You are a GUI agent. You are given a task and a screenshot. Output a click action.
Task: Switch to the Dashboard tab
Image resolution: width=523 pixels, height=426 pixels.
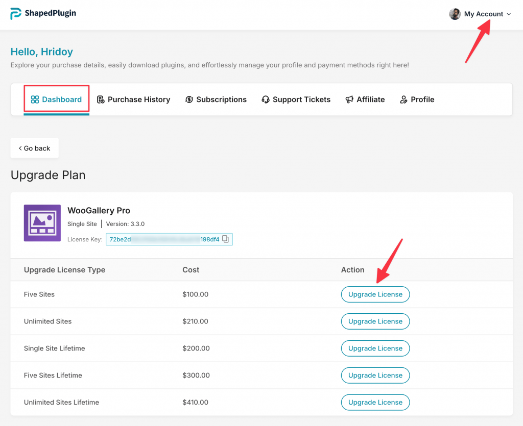pos(56,99)
